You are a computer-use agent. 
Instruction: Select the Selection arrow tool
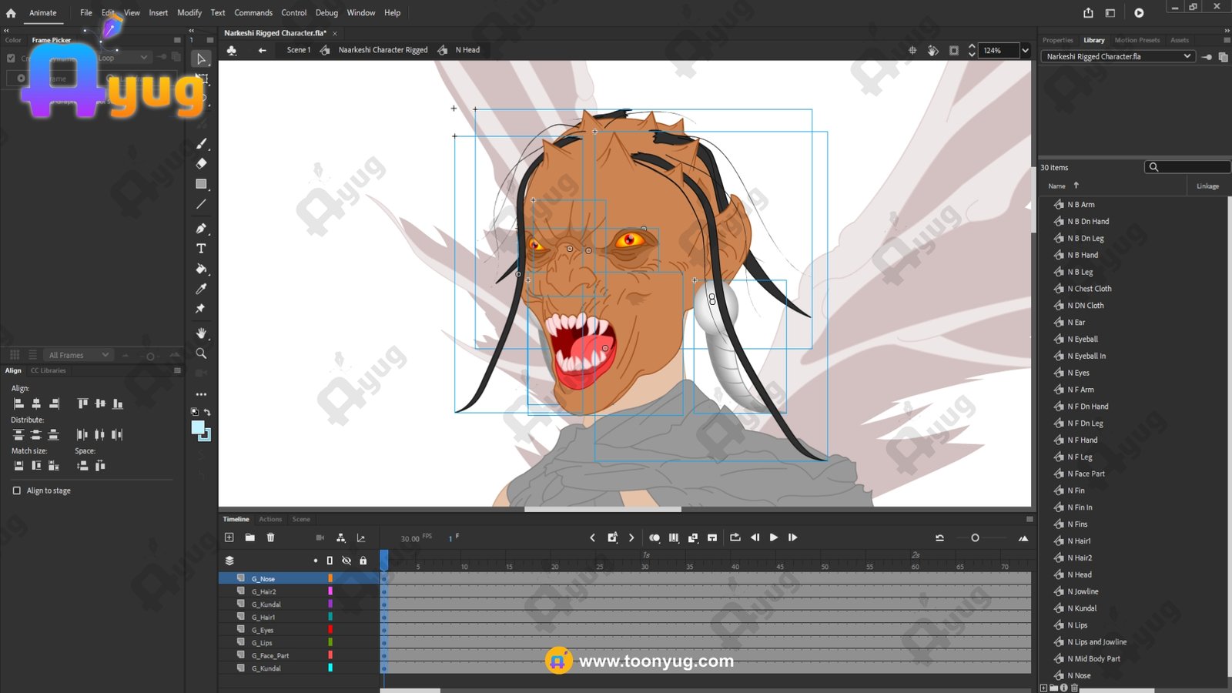[201, 59]
